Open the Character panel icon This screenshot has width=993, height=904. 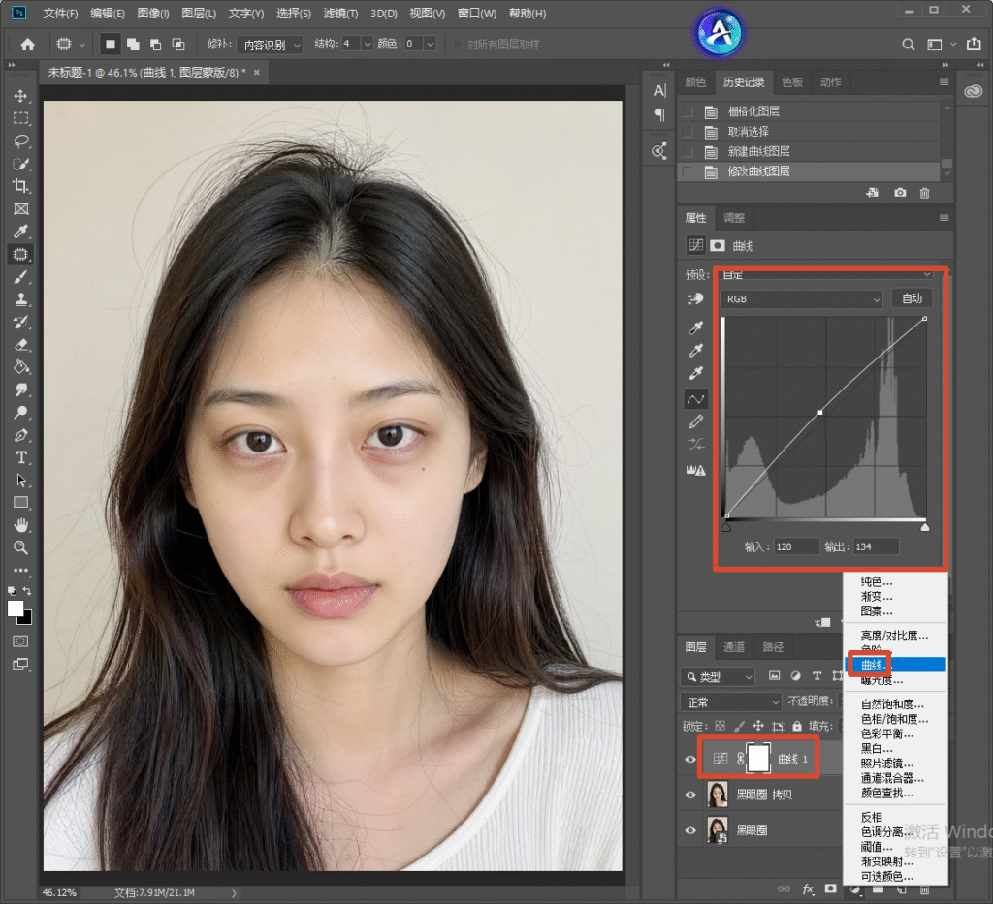[659, 91]
